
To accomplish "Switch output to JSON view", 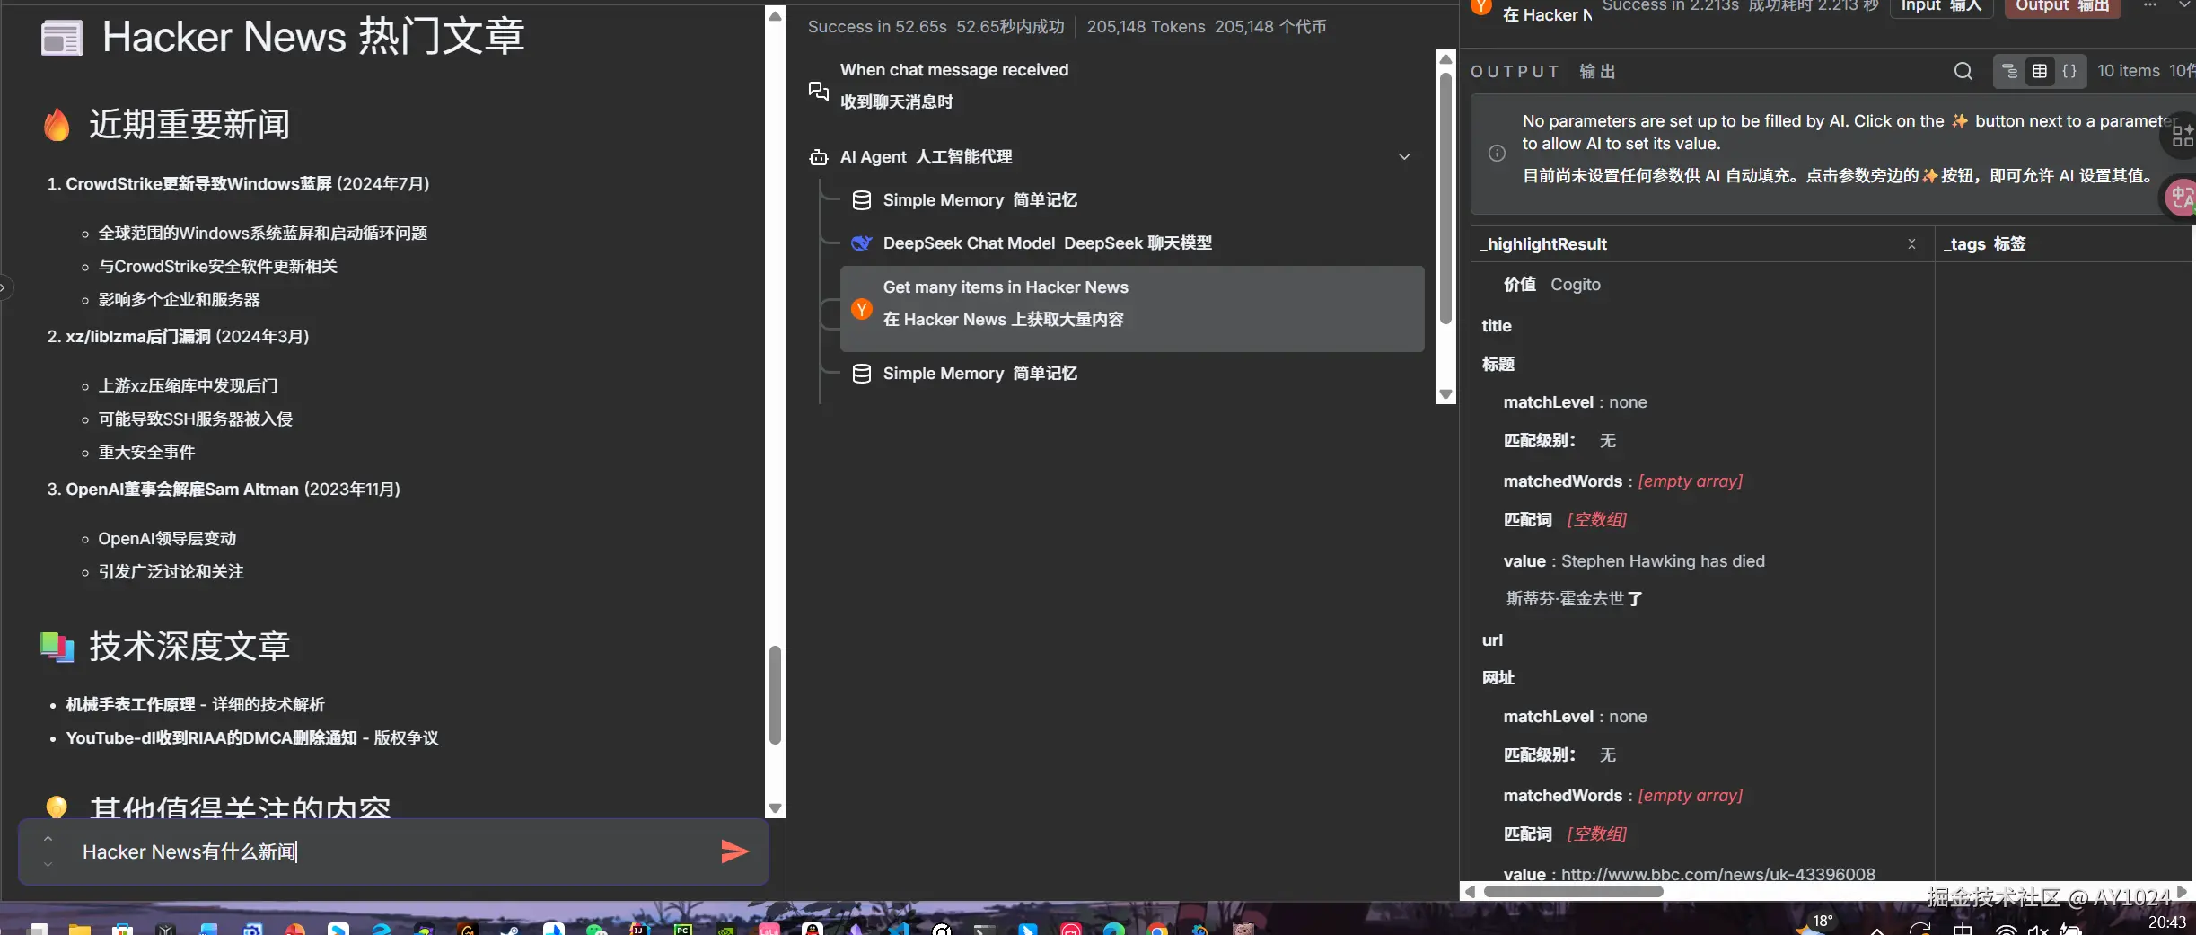I will click(2069, 71).
